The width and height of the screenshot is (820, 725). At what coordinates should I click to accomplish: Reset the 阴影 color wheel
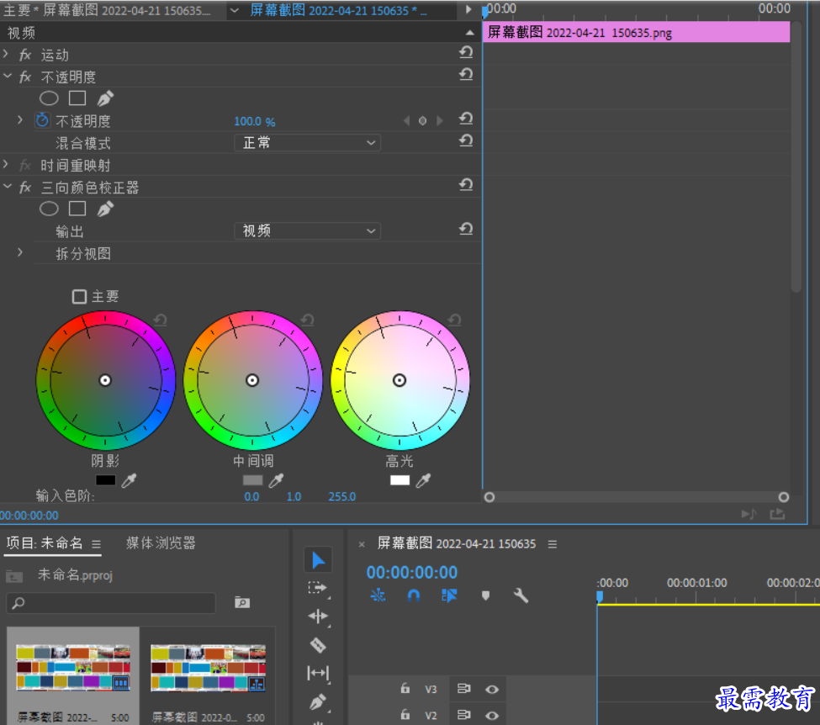160,320
